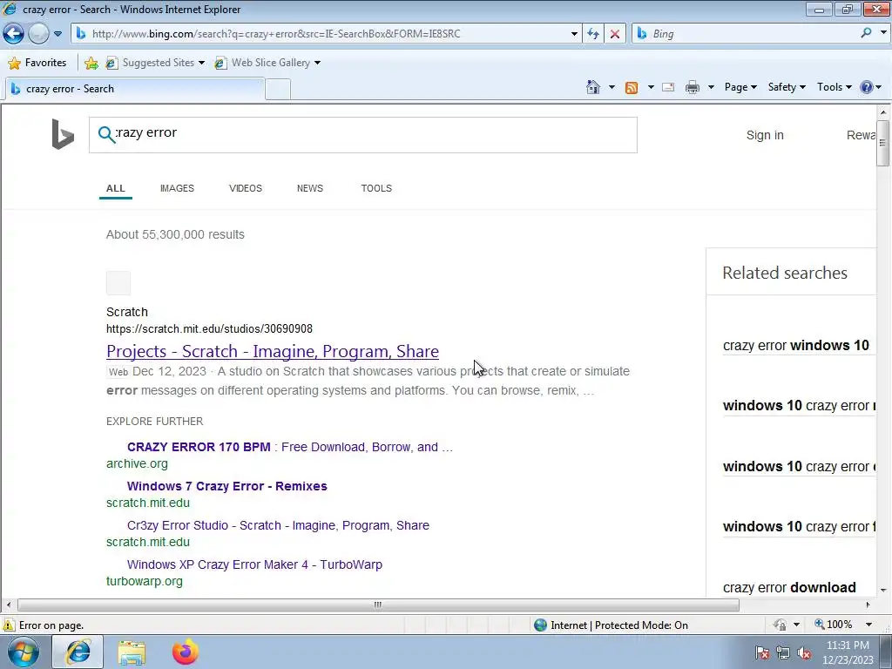Click related search 'crazy error windows 10'

pos(796,345)
